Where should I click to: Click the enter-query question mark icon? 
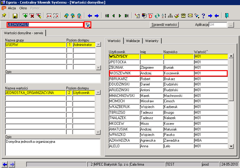click(x=66, y=16)
